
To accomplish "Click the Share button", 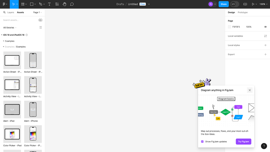I will [x=223, y=4].
